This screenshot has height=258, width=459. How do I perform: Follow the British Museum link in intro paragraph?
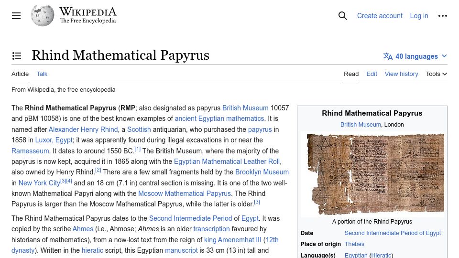(245, 108)
